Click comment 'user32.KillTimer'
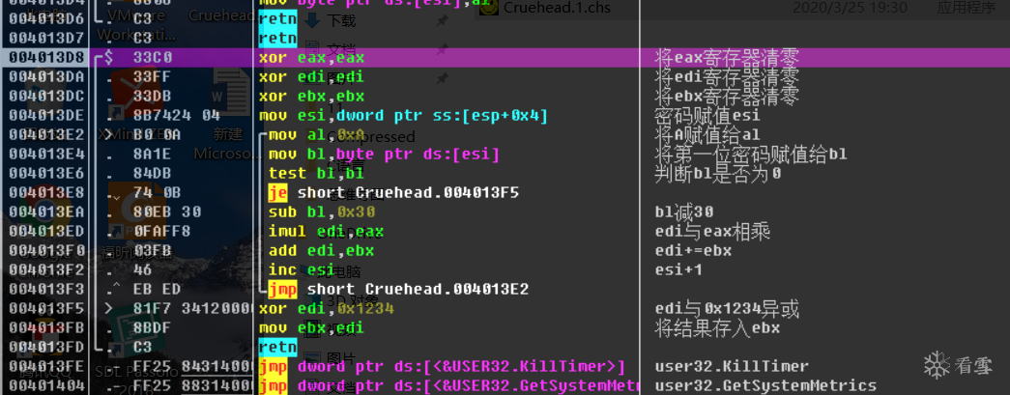Screen dimensions: 1010x395 (731, 367)
